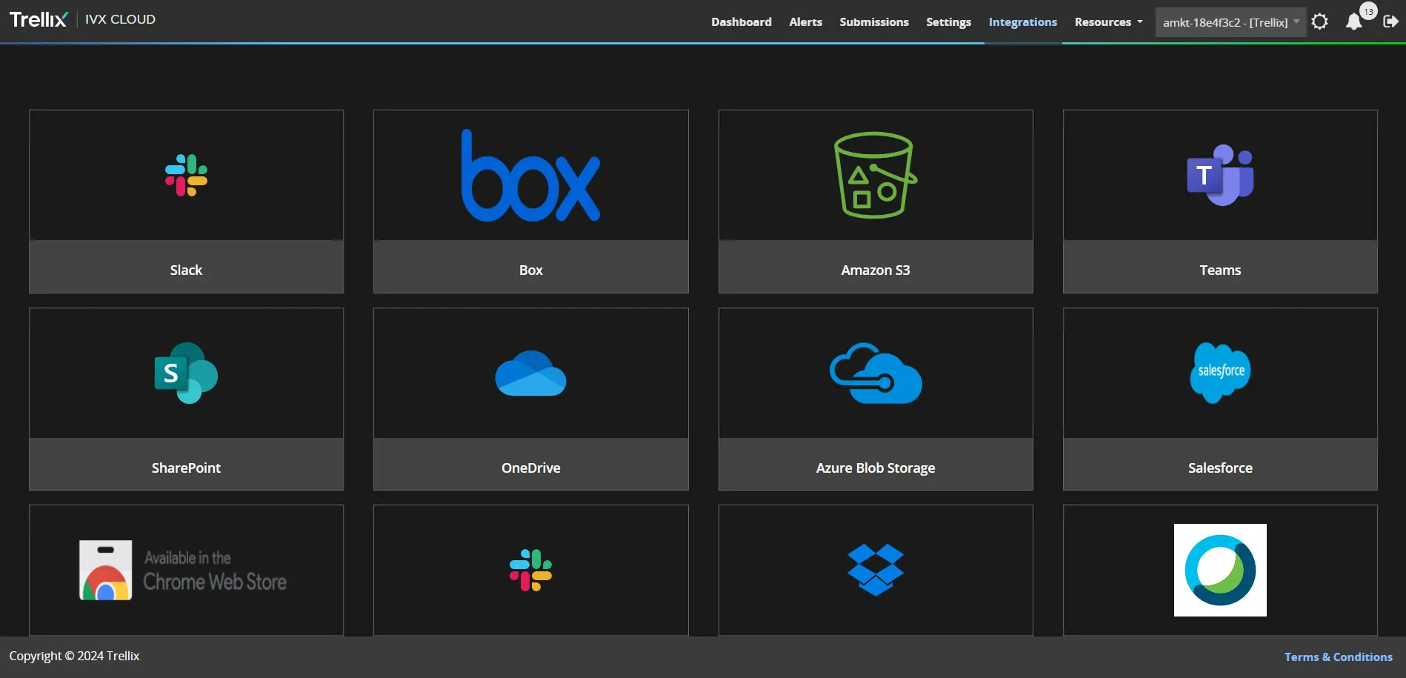Open the Dropbox logo tile
The width and height of the screenshot is (1406, 678).
click(x=876, y=570)
